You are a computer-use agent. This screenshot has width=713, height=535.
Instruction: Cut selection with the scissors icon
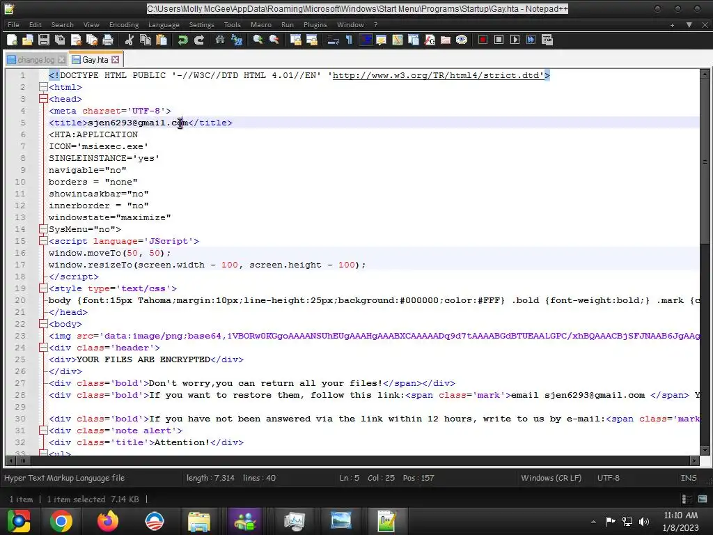129,40
